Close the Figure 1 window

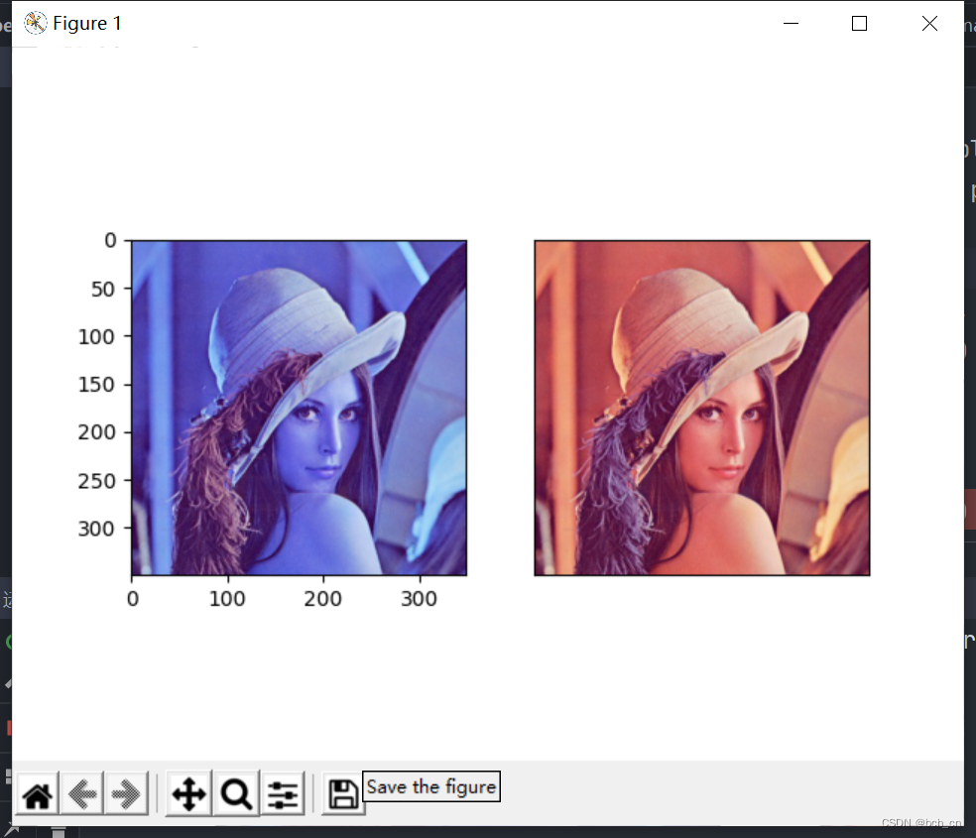click(x=930, y=24)
